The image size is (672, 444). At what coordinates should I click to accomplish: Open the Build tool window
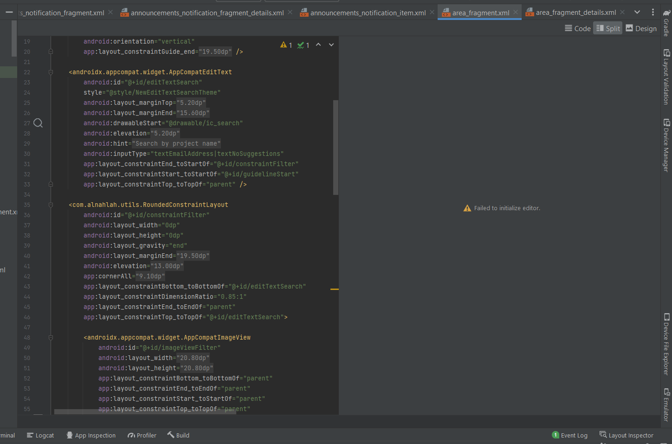point(178,435)
